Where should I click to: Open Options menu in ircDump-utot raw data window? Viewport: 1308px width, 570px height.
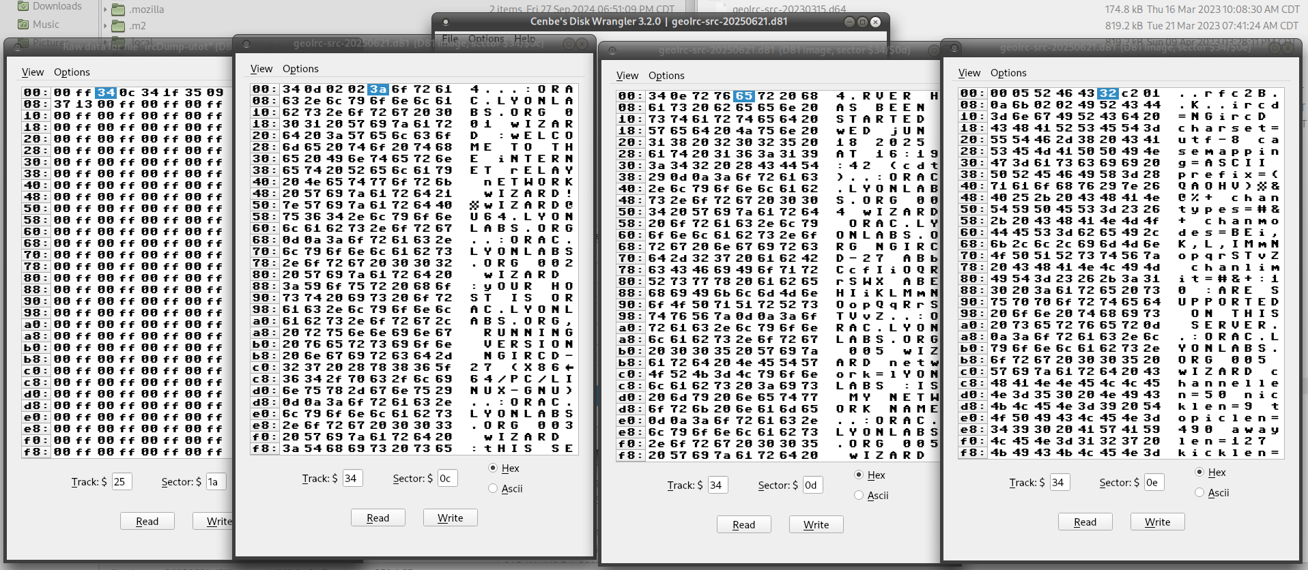[x=72, y=72]
